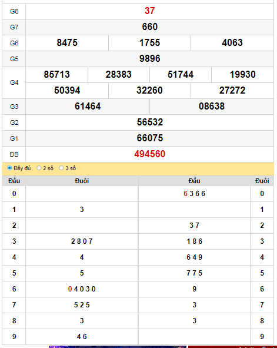Click the G8 prize number 37
The image size is (277, 348).
pyautogui.click(x=150, y=11)
